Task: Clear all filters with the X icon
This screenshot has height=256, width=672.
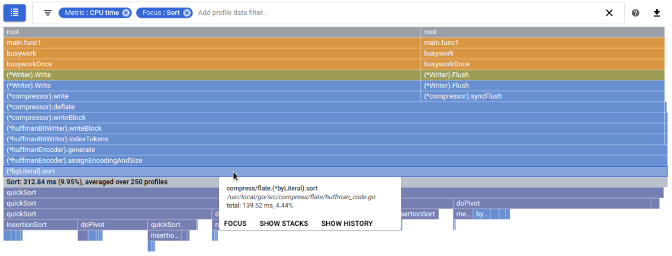Action: 609,13
